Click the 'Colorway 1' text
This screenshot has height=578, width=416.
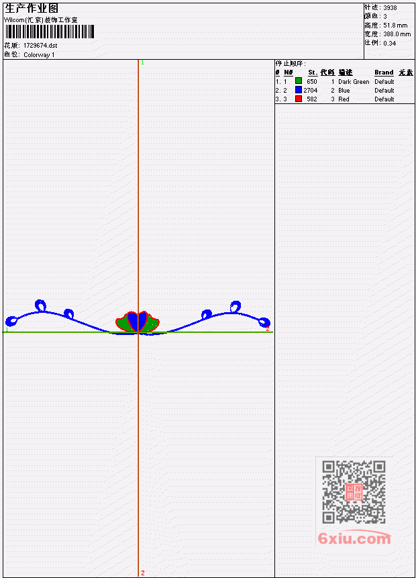click(39, 55)
